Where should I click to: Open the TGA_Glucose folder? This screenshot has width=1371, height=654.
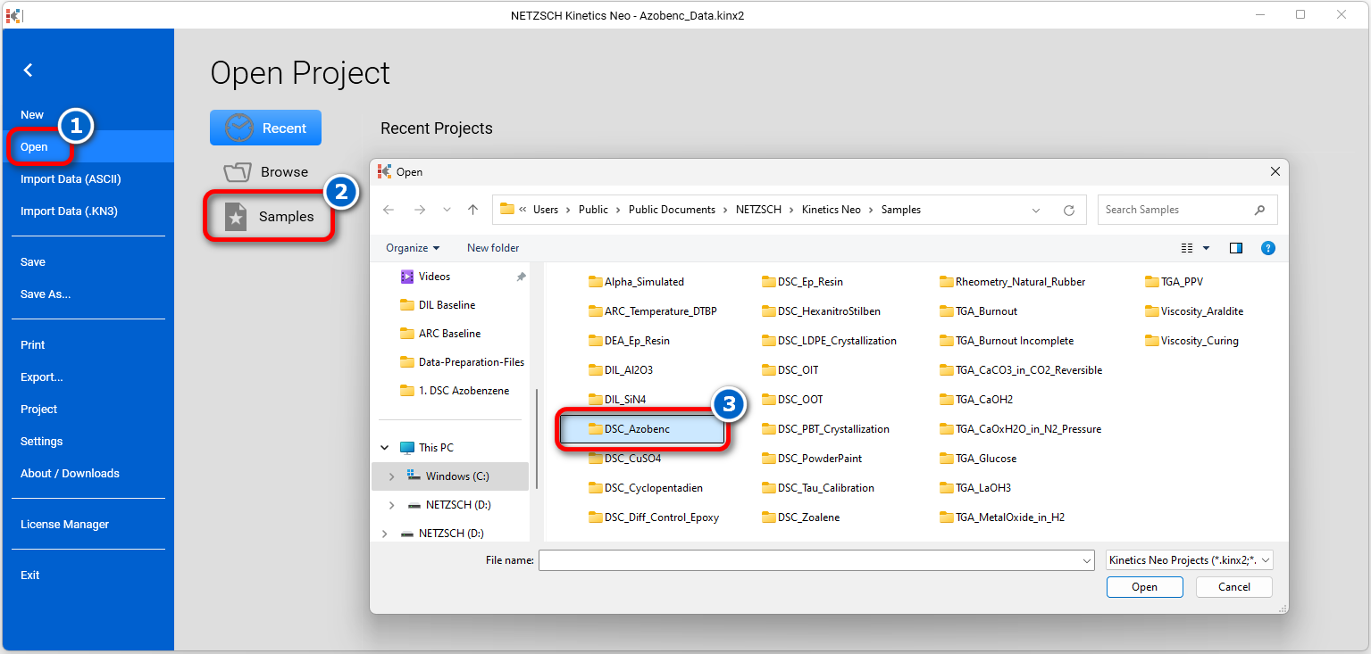click(978, 459)
